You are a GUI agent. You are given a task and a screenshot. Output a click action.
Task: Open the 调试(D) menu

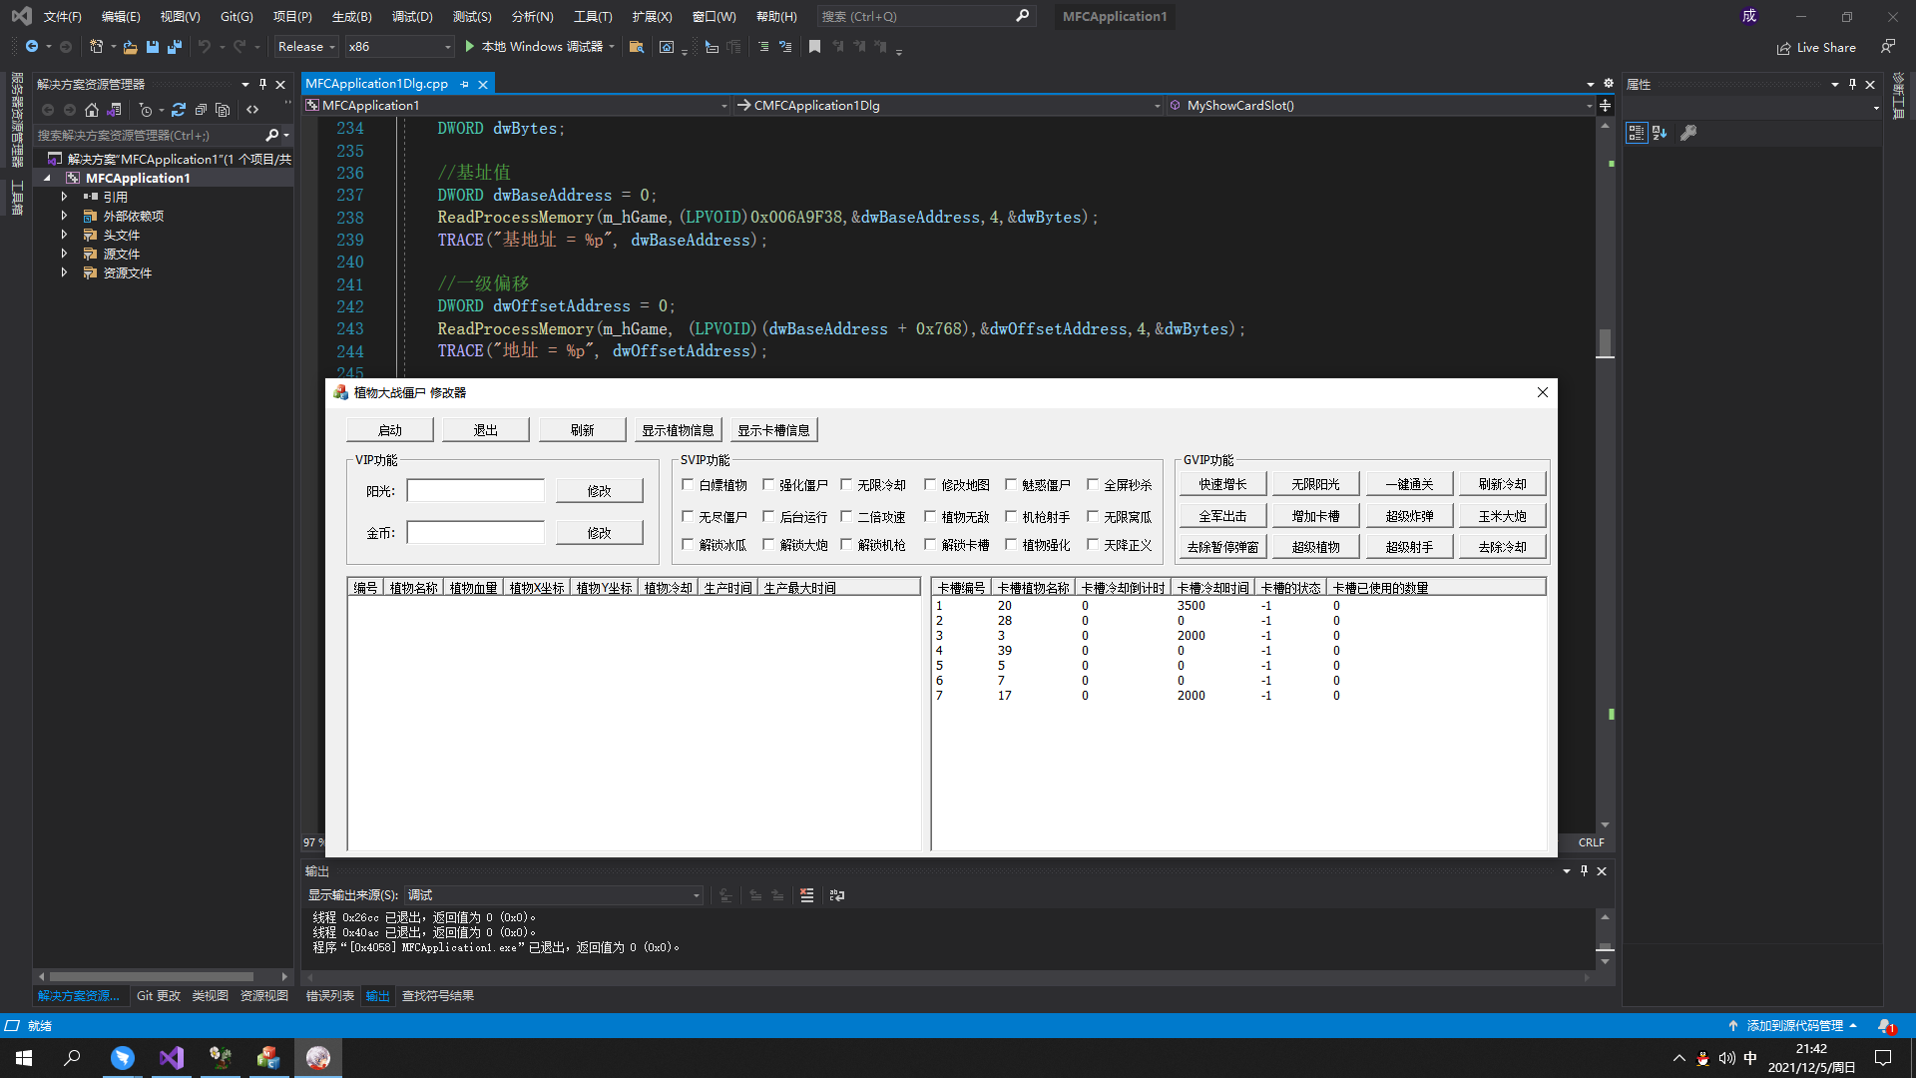click(x=412, y=17)
